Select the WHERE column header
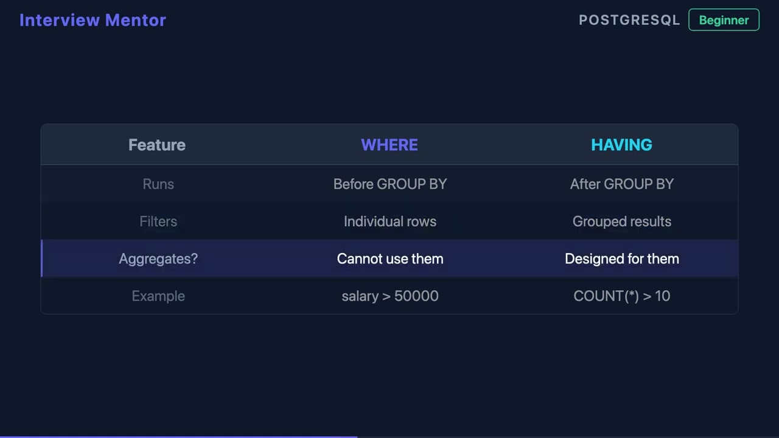Screen dimensions: 779x438 point(389,145)
